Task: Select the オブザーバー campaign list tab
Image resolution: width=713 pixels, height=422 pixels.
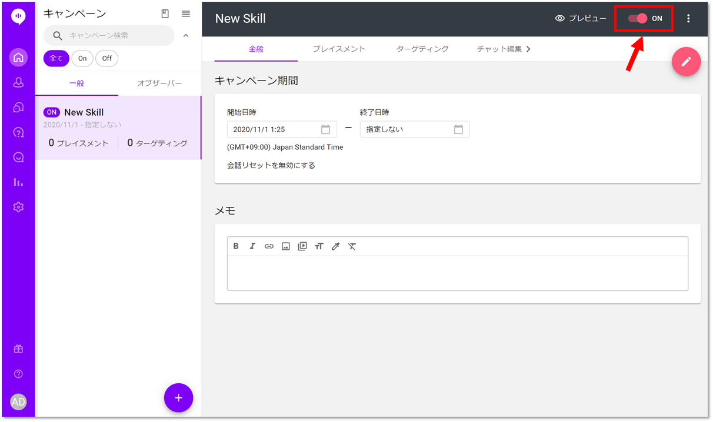Action: (159, 83)
